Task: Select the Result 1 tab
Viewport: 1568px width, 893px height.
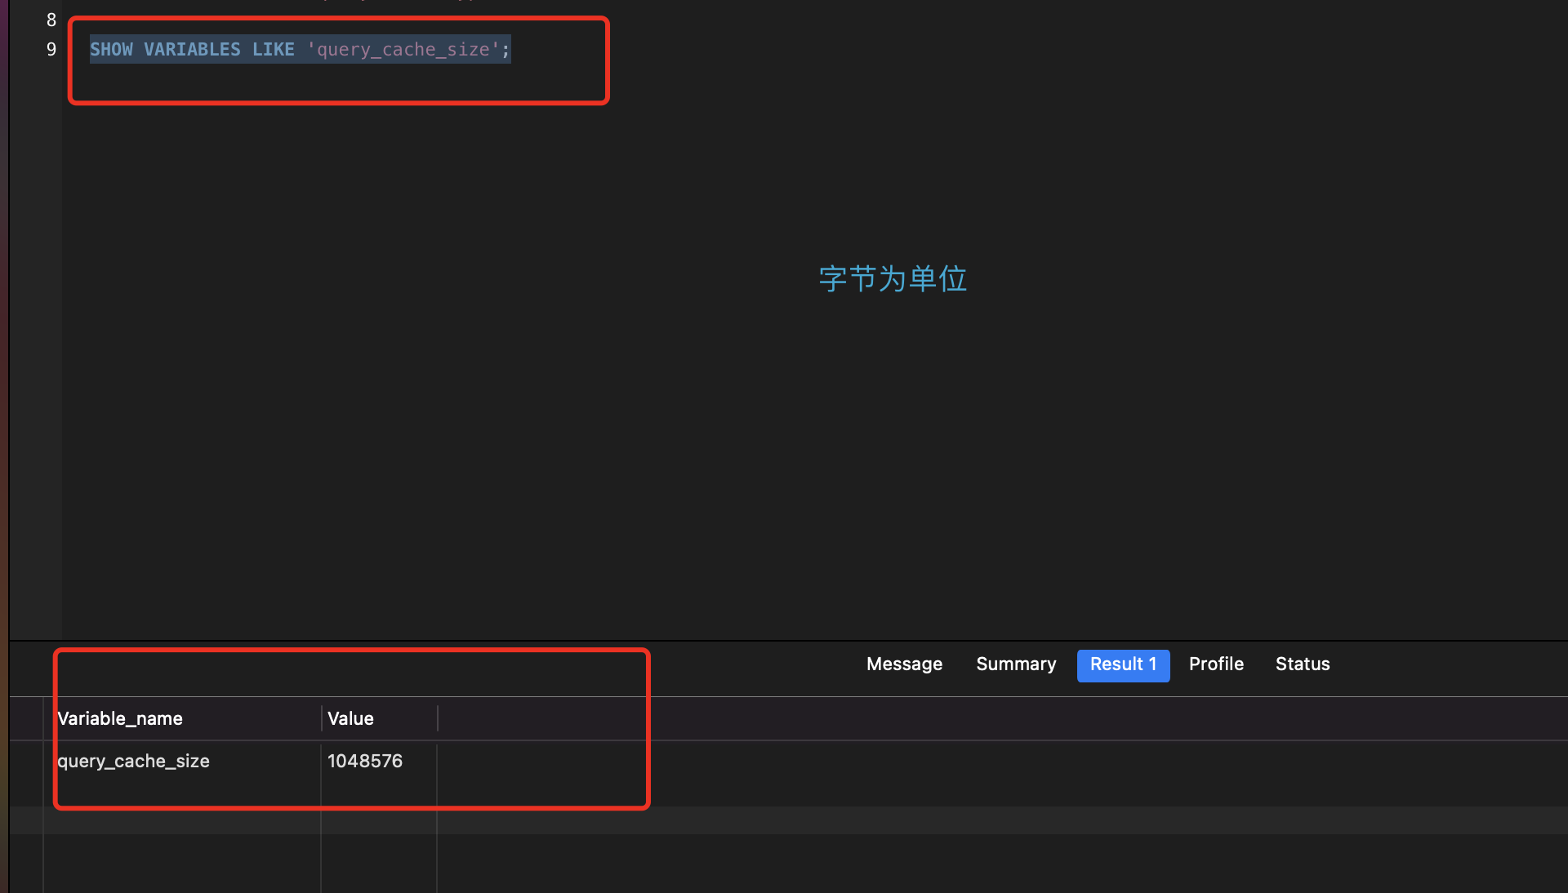Action: click(x=1123, y=664)
